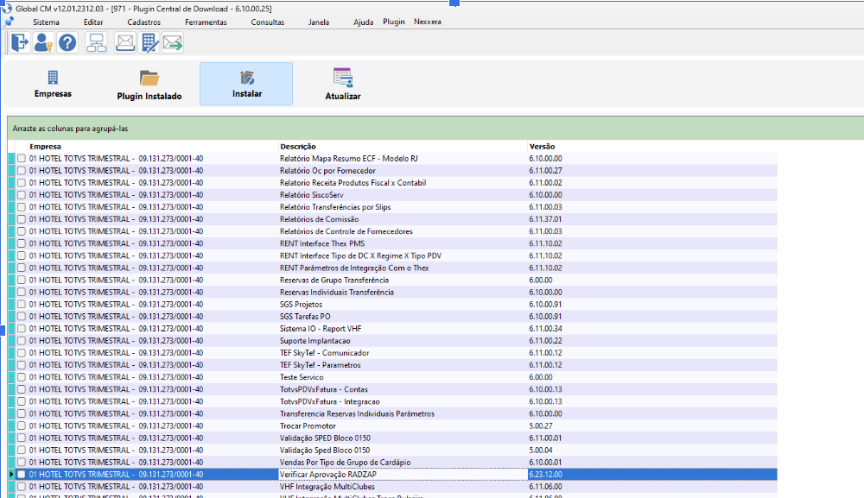
Task: Select the Relatório Transferências por Slips row
Action: (392, 207)
